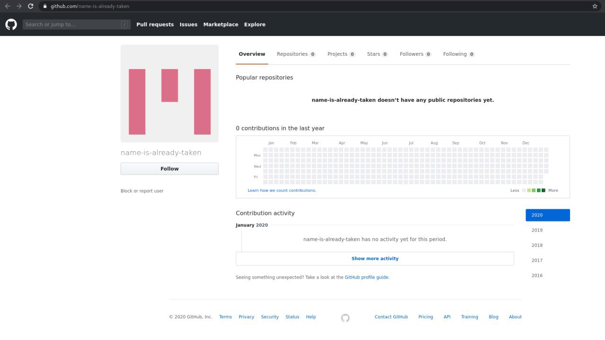The height and width of the screenshot is (340, 605).
Task: Open Issues in top navigation
Action: coord(189,25)
